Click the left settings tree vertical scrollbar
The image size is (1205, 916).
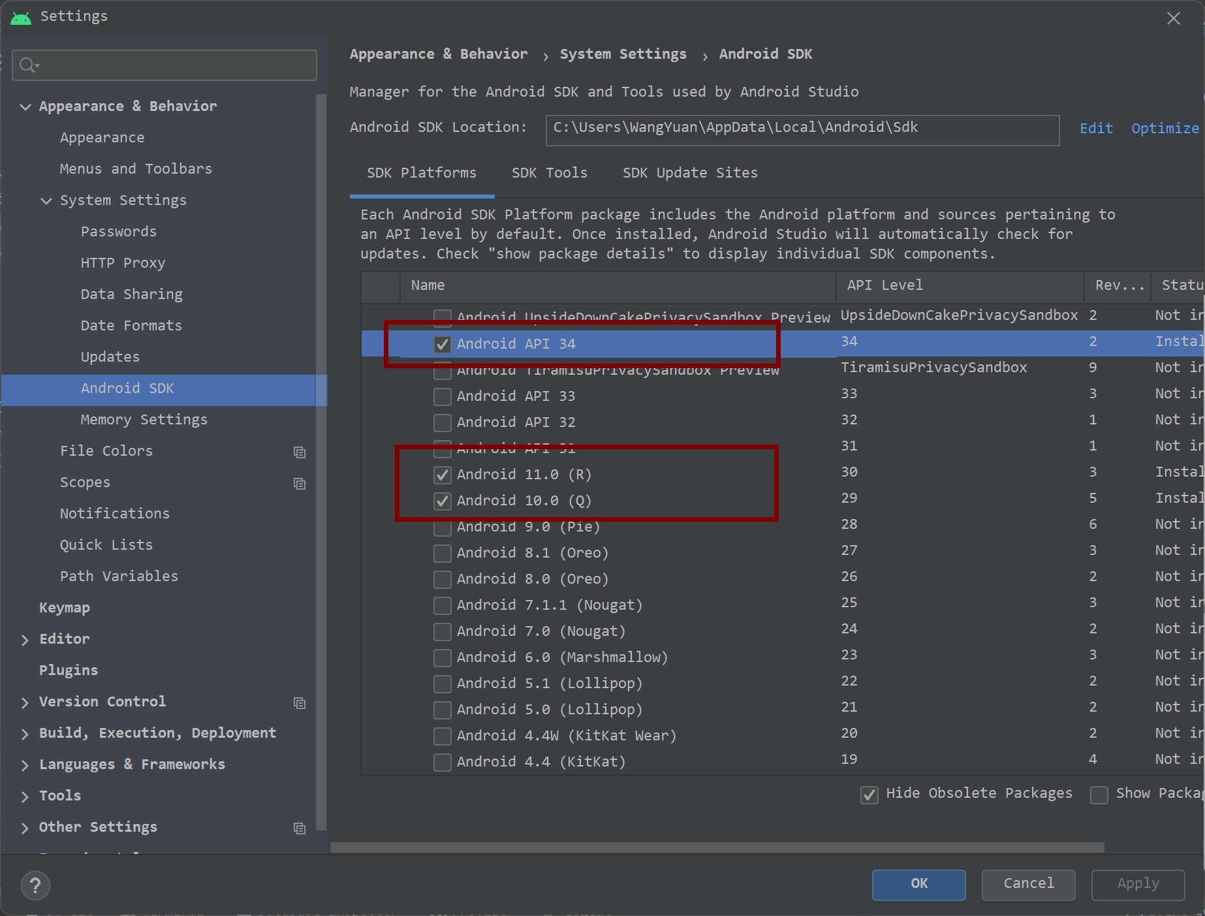(x=321, y=462)
